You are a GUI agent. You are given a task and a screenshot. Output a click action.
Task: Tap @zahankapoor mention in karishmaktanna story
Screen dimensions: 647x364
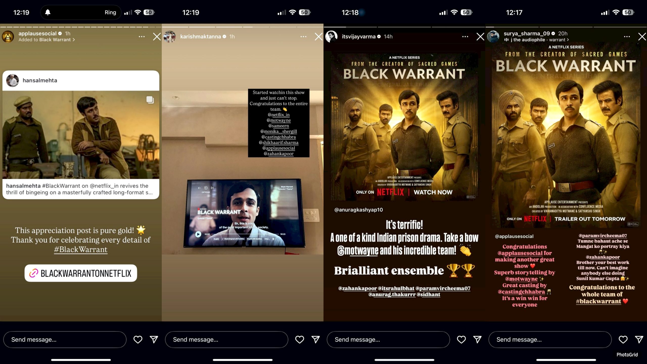(x=279, y=154)
